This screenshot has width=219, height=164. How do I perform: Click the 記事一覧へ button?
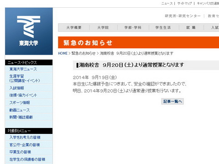click(172, 102)
